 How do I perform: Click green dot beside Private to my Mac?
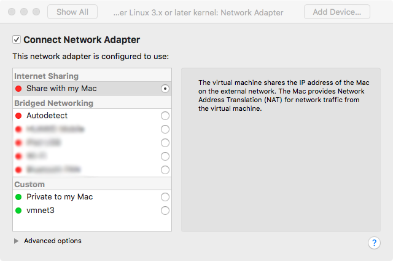click(19, 197)
